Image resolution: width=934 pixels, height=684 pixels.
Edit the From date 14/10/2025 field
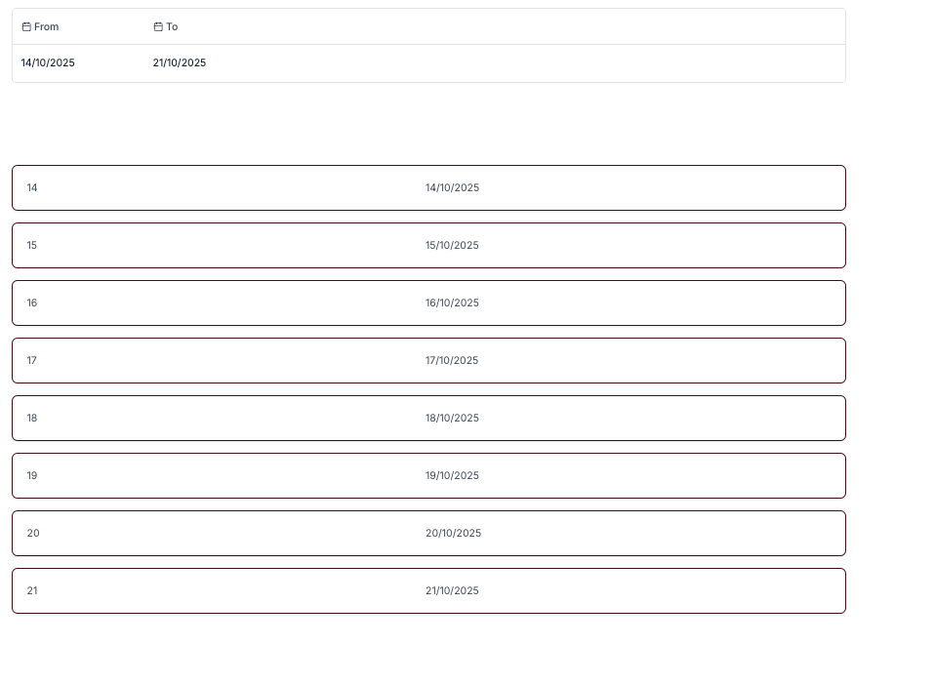pos(48,63)
